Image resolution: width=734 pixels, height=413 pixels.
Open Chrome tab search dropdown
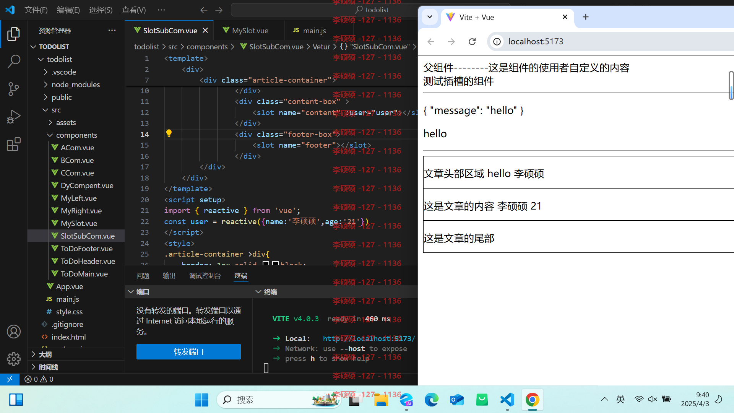pyautogui.click(x=430, y=17)
